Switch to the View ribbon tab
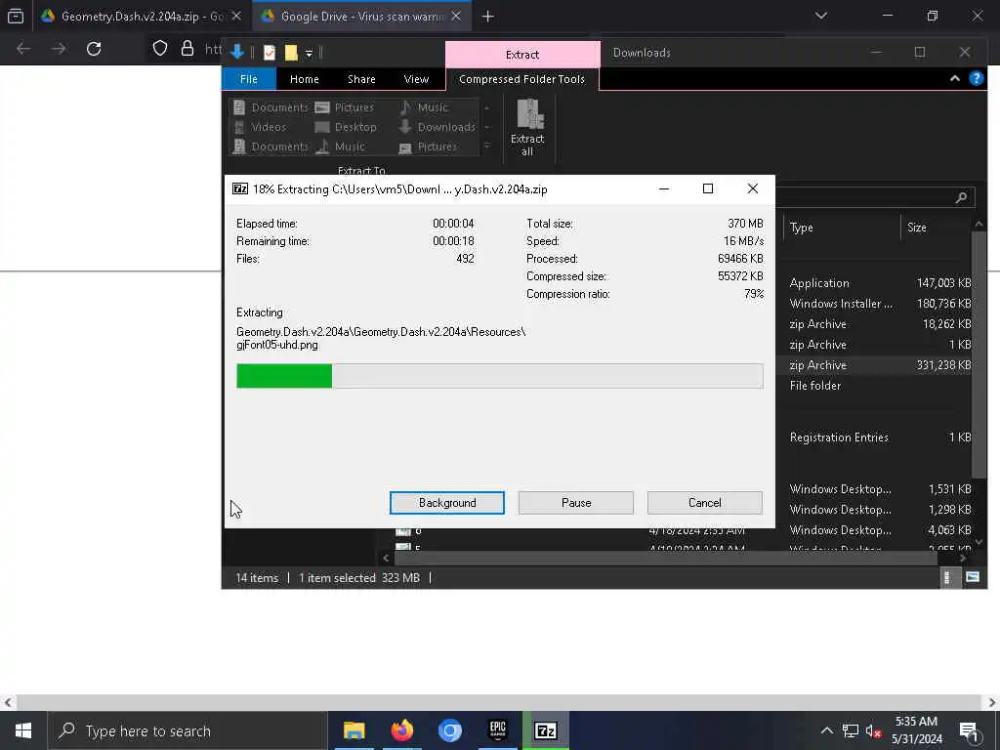 pos(416,79)
